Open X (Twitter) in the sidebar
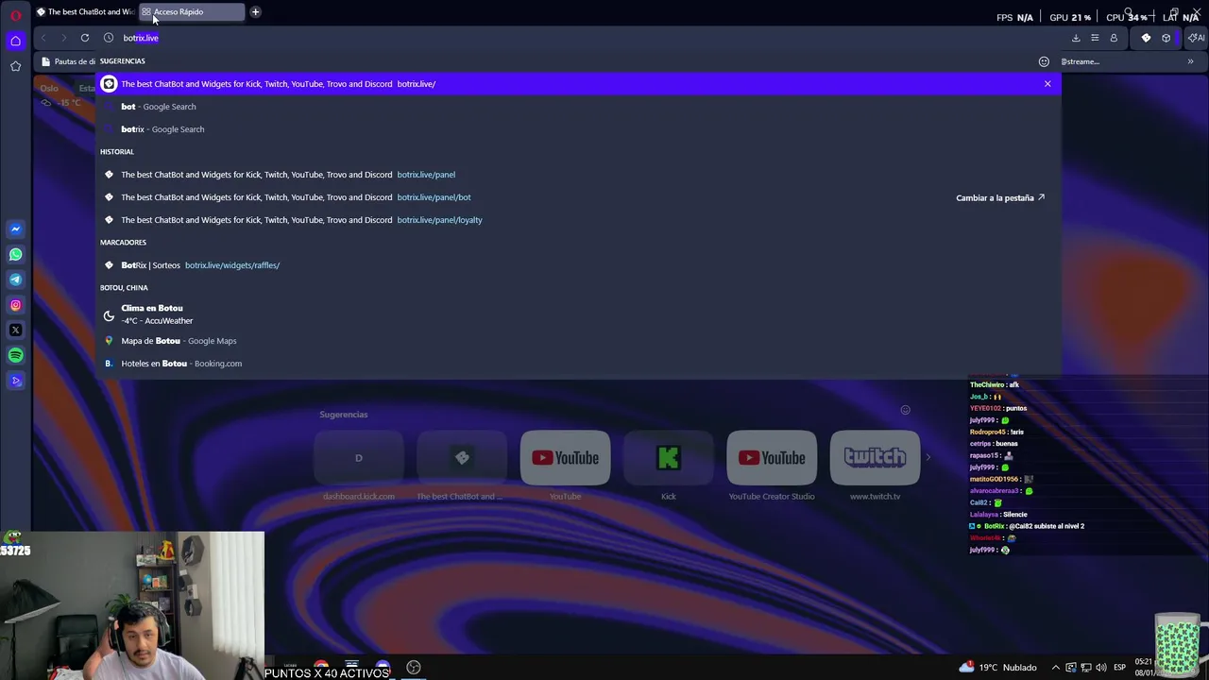 [x=15, y=331]
